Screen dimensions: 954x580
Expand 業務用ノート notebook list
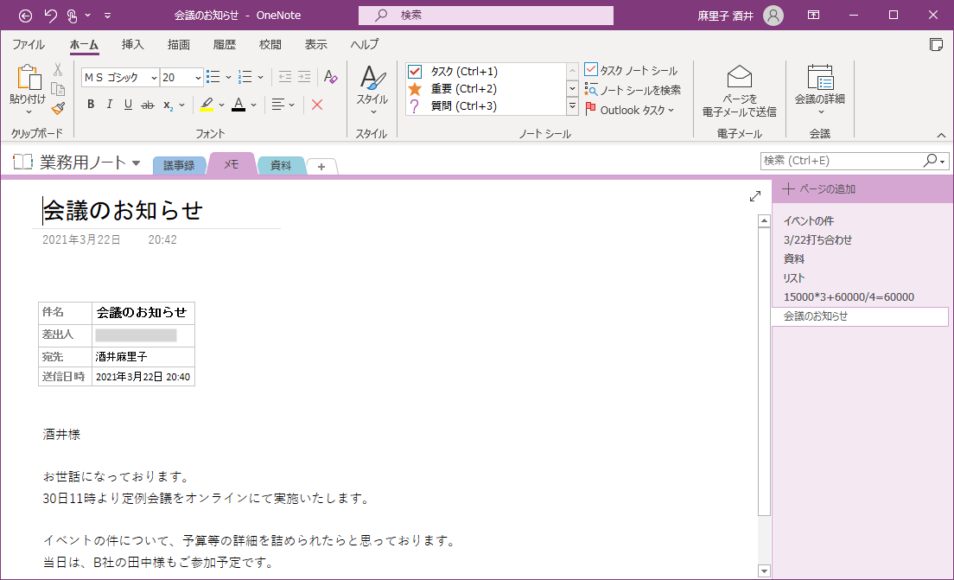coord(137,163)
